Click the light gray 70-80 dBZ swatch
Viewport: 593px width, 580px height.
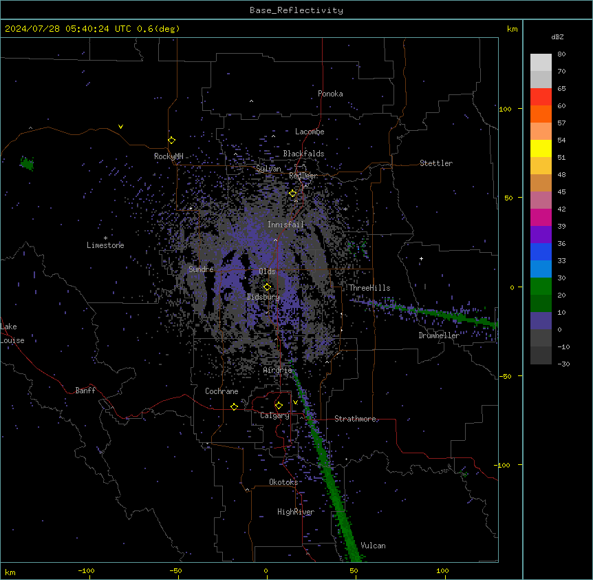pyautogui.click(x=541, y=63)
